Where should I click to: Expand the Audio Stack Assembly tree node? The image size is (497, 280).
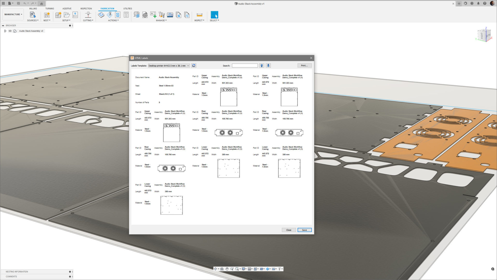click(5, 31)
